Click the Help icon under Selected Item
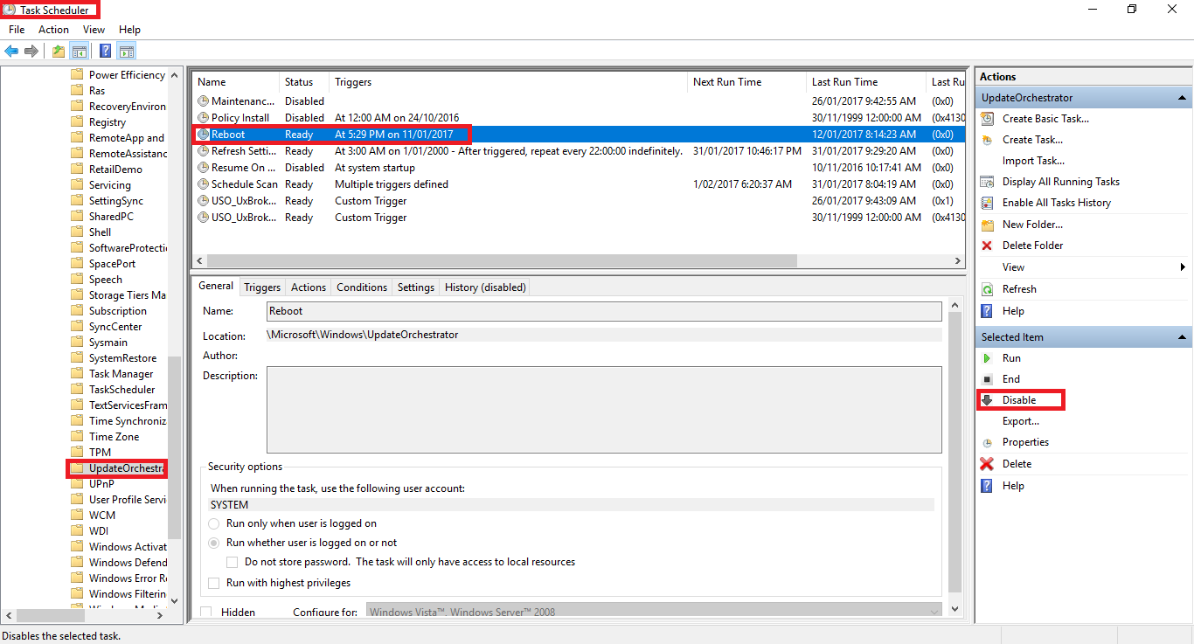This screenshot has width=1194, height=644. click(987, 486)
